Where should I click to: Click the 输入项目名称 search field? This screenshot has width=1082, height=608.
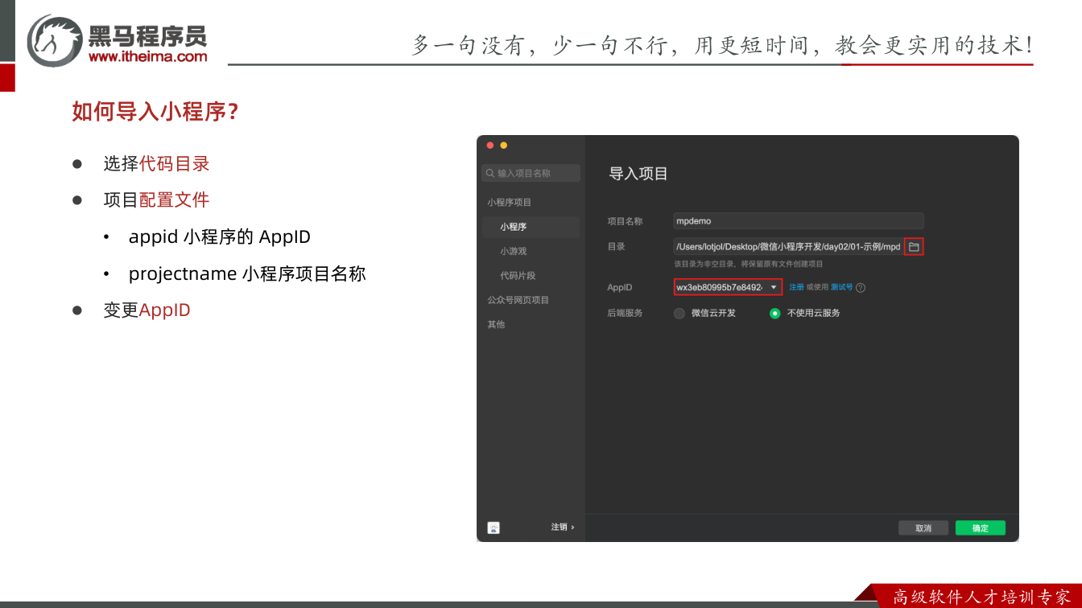pos(531,173)
